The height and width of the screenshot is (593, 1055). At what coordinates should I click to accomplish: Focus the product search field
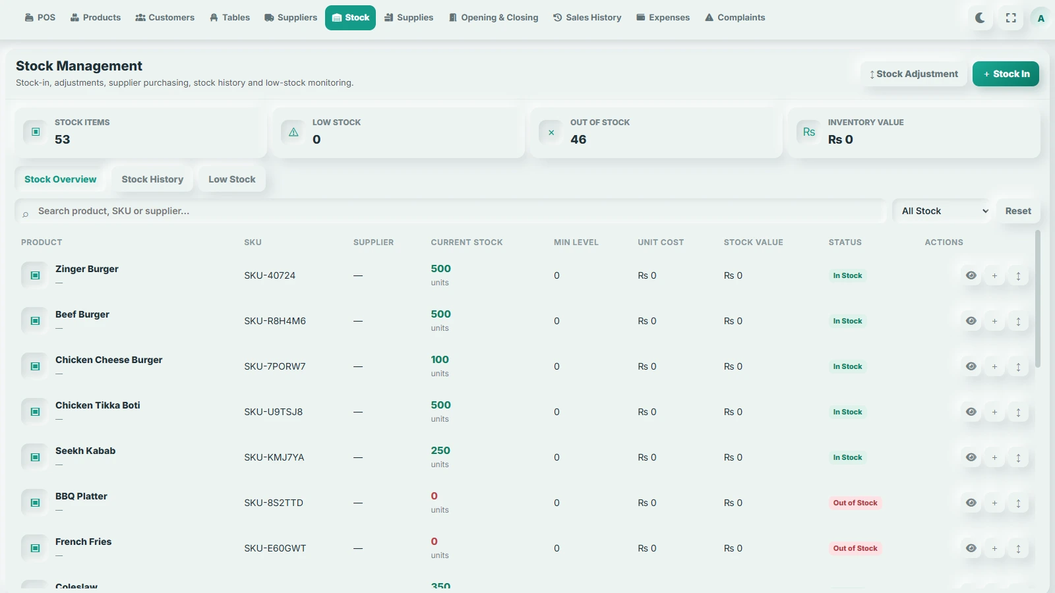pos(450,211)
